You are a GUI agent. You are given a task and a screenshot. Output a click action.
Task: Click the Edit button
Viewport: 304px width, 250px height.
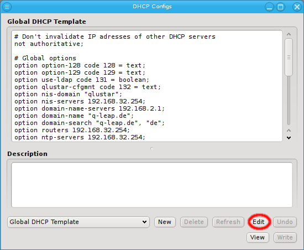(259, 222)
